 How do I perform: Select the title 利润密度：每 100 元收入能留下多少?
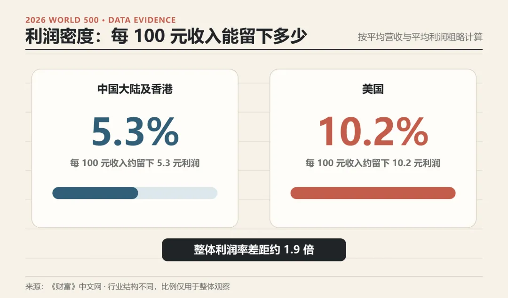[166, 36]
